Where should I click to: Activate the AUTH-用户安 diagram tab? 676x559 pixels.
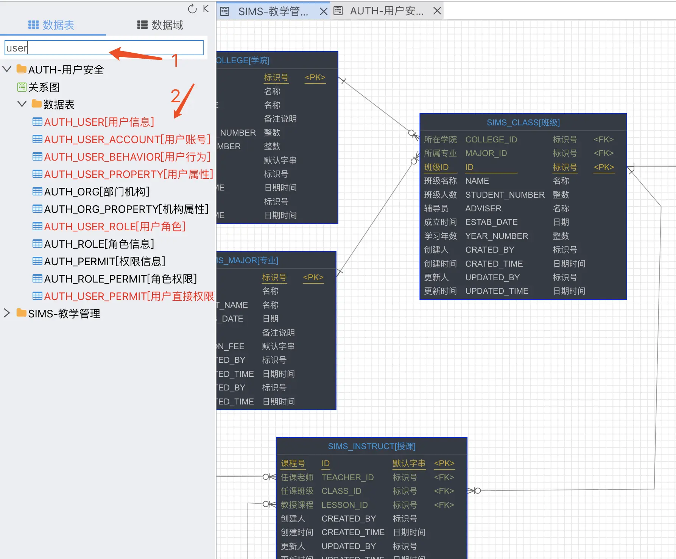point(387,11)
